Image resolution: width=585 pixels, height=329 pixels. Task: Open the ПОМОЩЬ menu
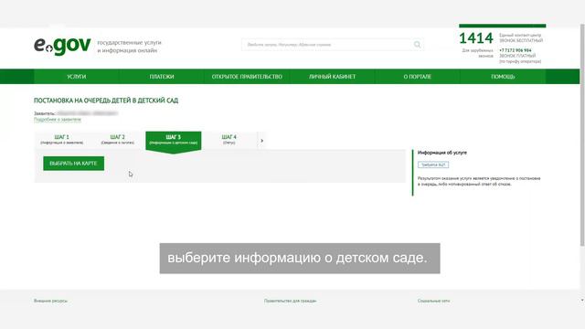(x=503, y=77)
